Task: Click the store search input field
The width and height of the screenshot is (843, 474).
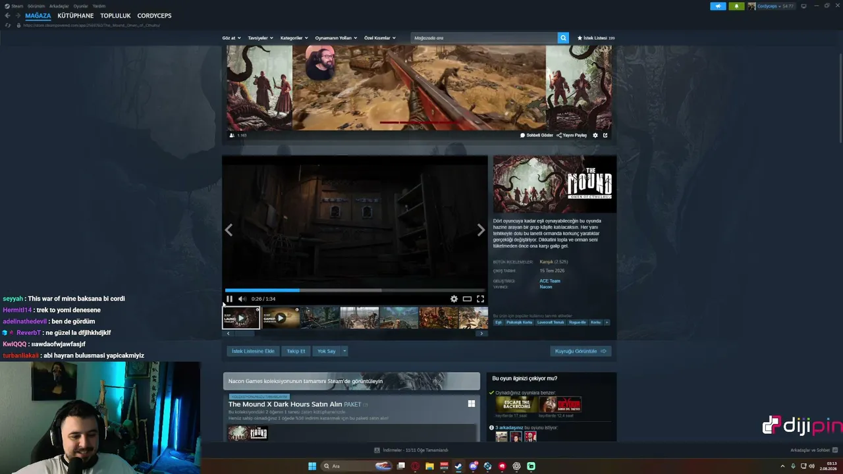Action: pos(484,38)
